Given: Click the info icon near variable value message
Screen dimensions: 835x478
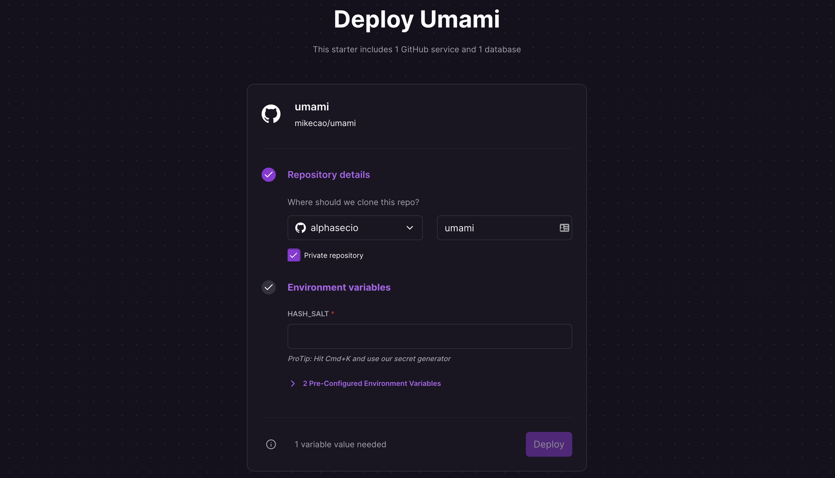Looking at the screenshot, I should [x=271, y=444].
